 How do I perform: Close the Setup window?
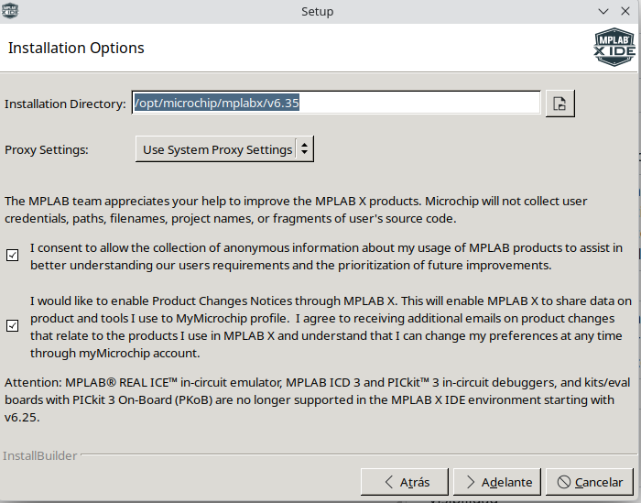625,11
